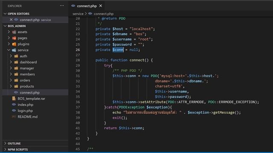Viewport: 273px width, 153px height.
Task: Click the PHP icon on connect.php tab
Action: [x=73, y=6]
